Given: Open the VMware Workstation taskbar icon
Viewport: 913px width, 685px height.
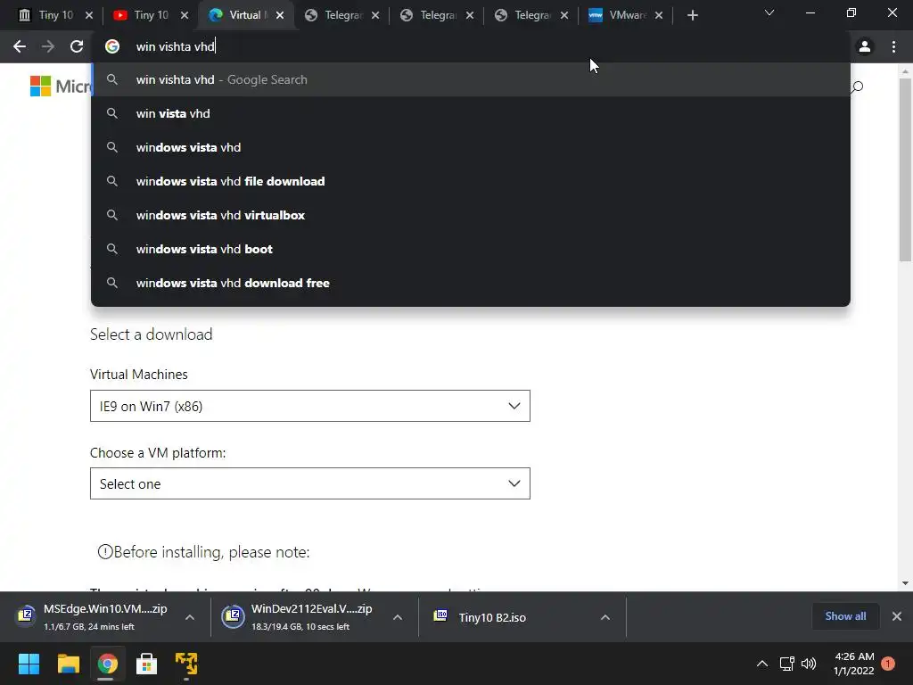Looking at the screenshot, I should pyautogui.click(x=186, y=664).
